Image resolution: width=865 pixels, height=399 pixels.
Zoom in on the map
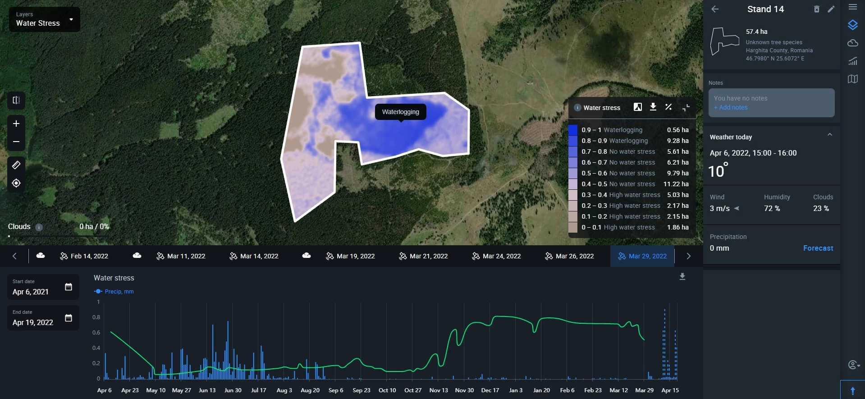click(x=16, y=124)
